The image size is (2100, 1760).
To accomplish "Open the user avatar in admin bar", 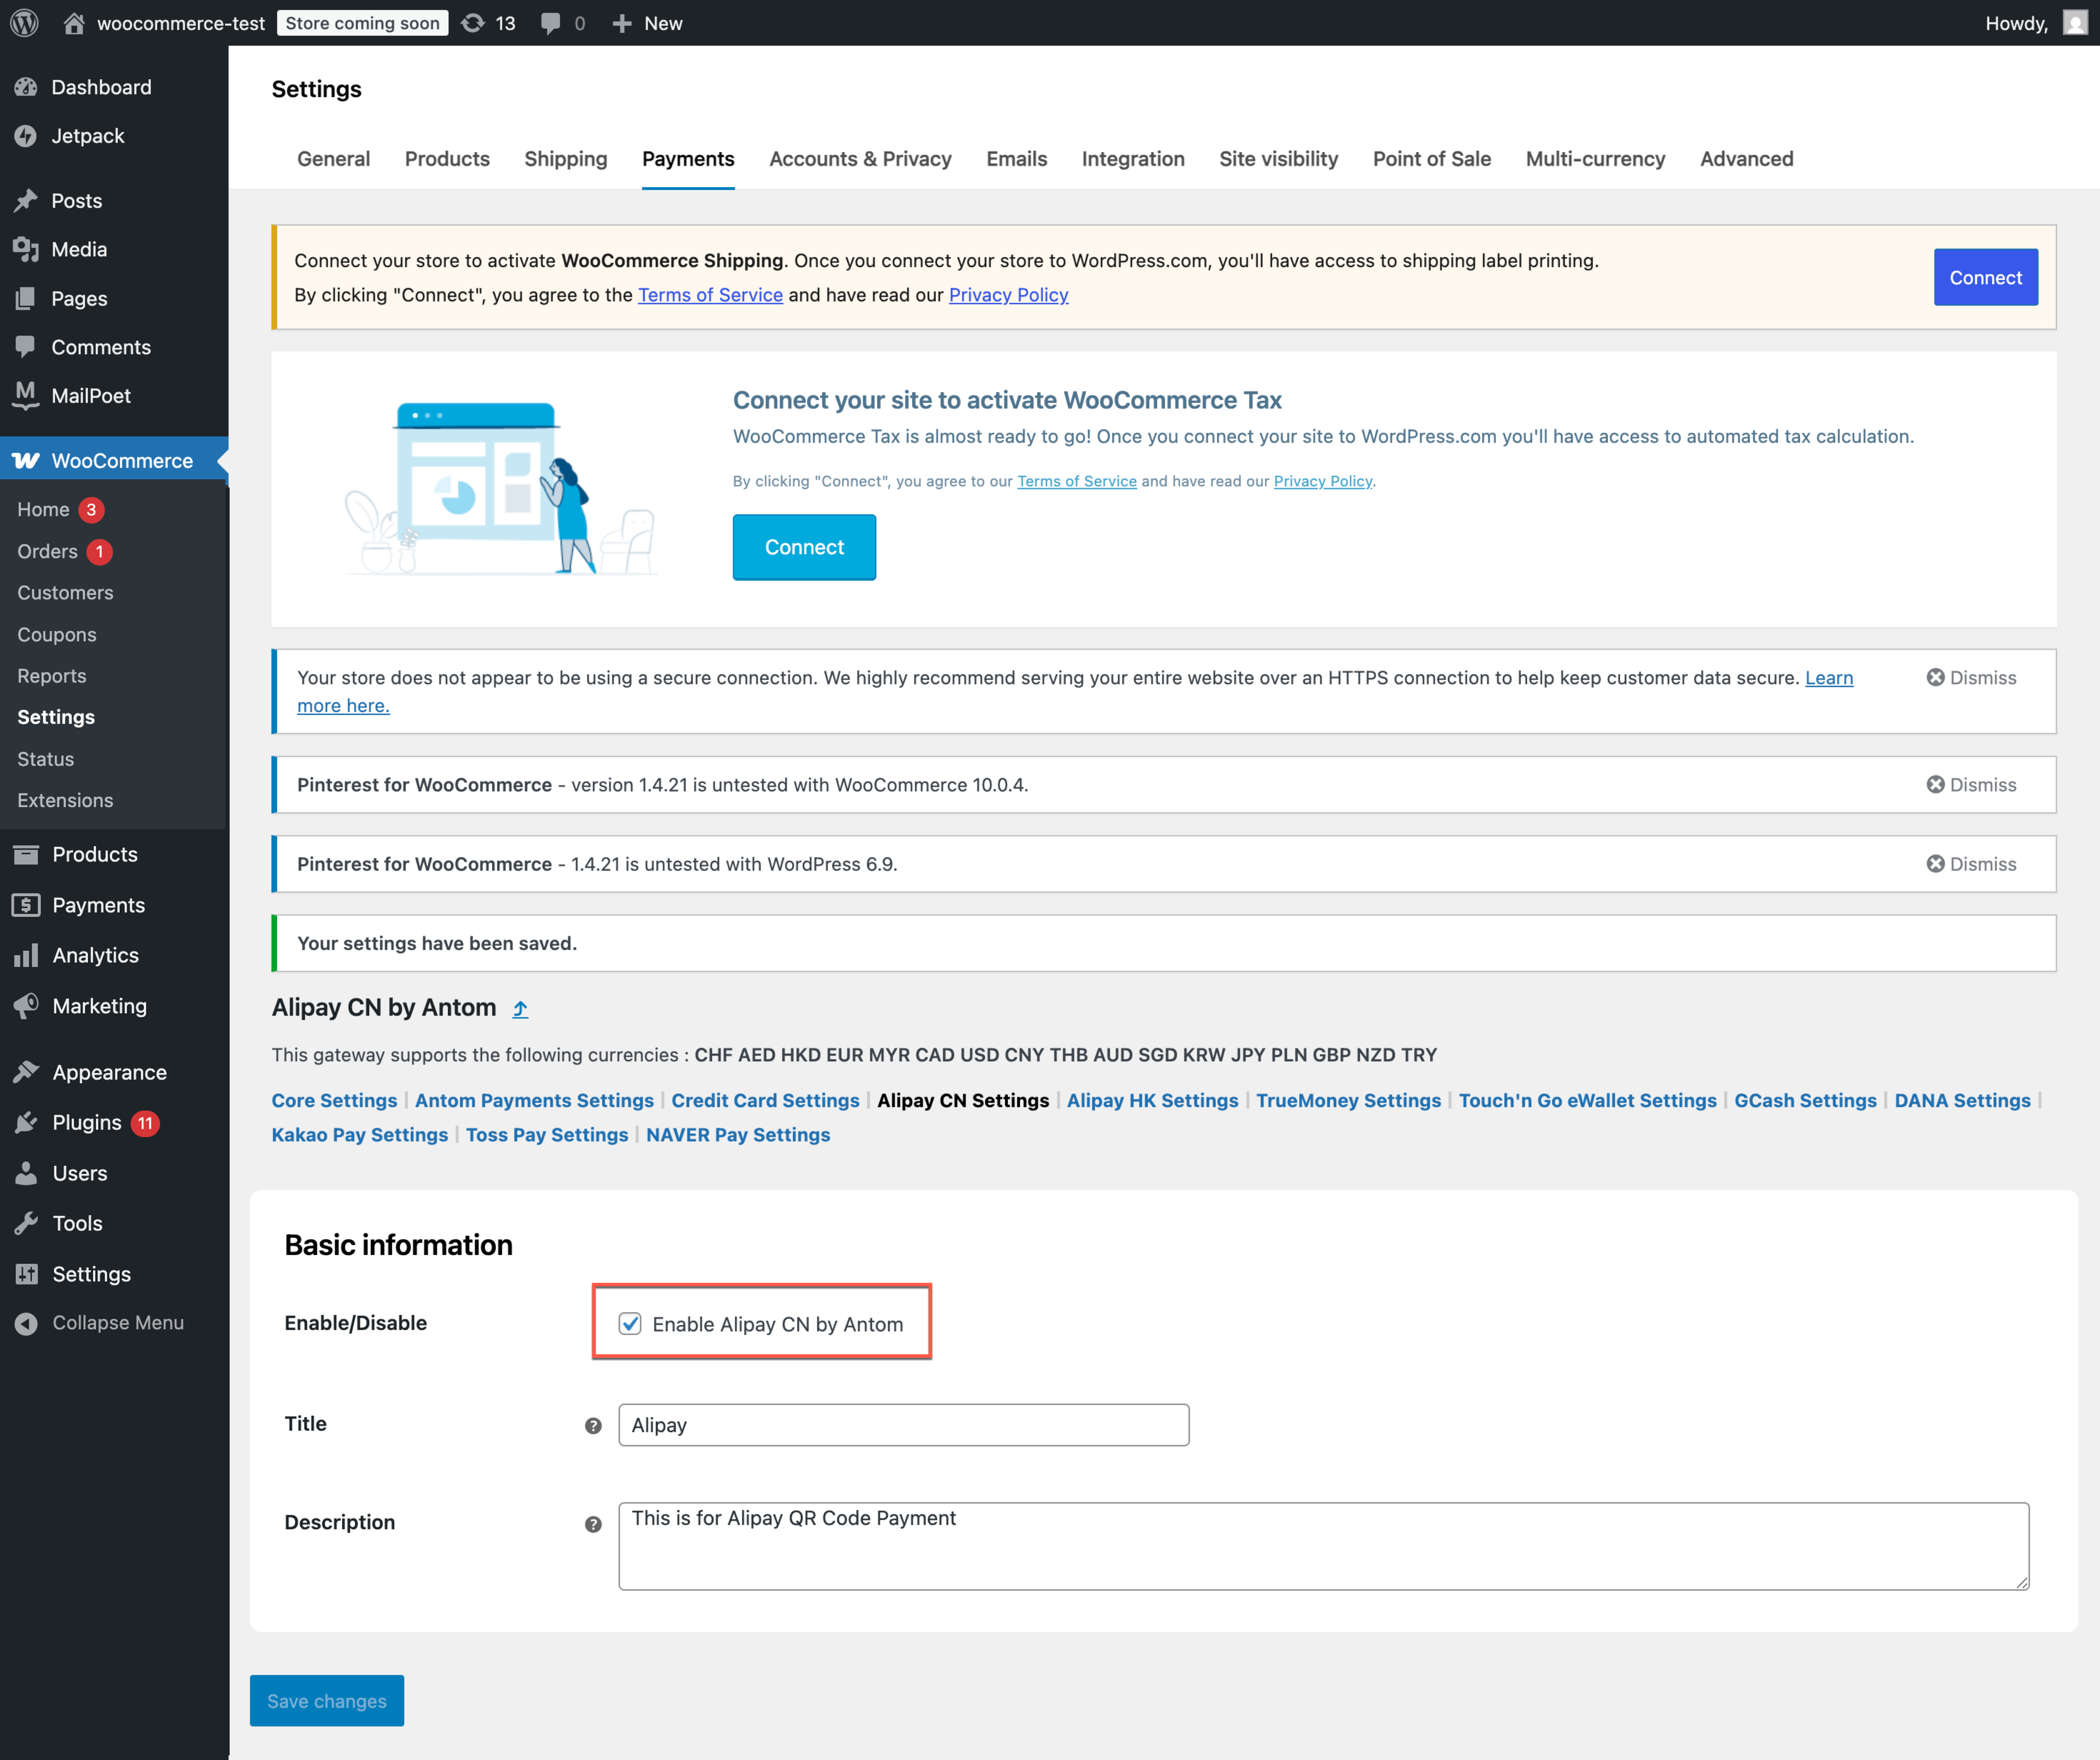I will click(x=2075, y=23).
